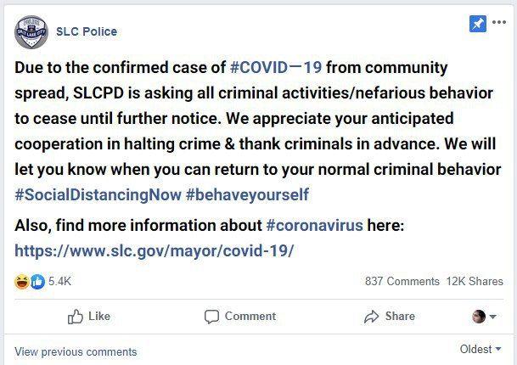Click the speech bubble comment icon

pyautogui.click(x=211, y=317)
